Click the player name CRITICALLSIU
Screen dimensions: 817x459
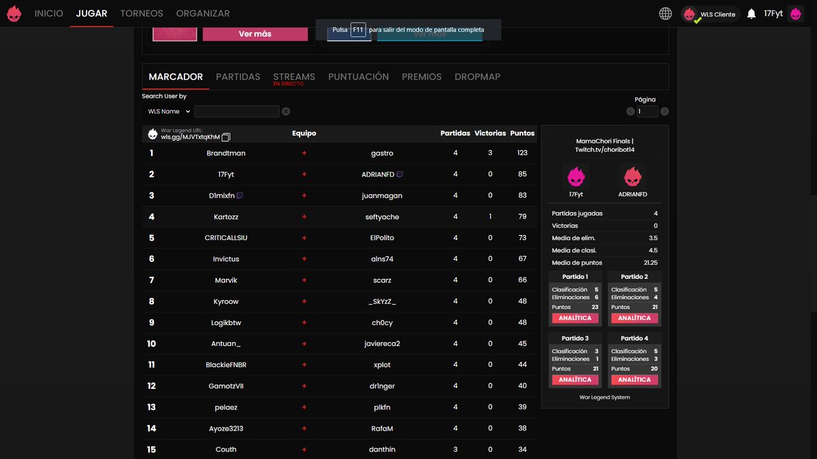click(x=226, y=238)
